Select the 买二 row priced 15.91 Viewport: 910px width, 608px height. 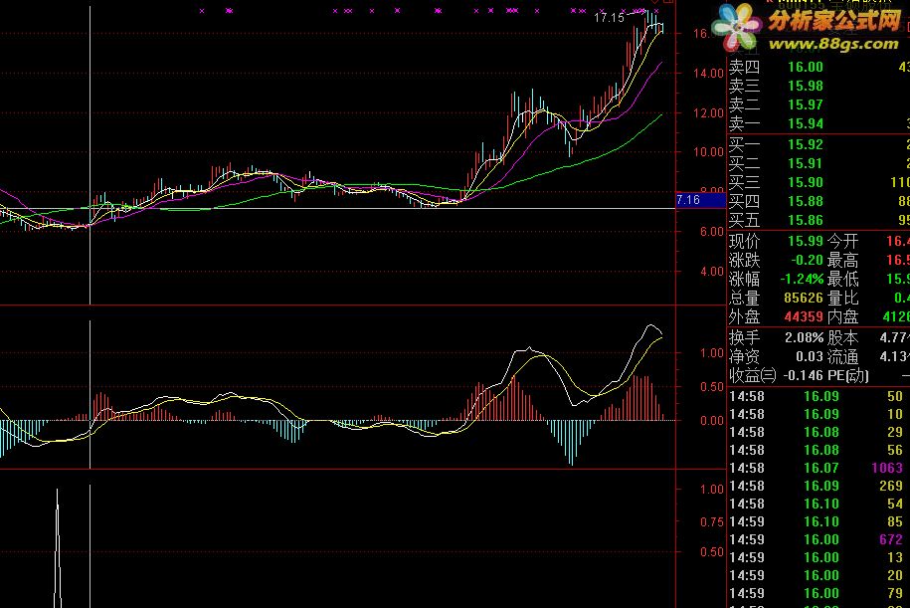[819, 163]
